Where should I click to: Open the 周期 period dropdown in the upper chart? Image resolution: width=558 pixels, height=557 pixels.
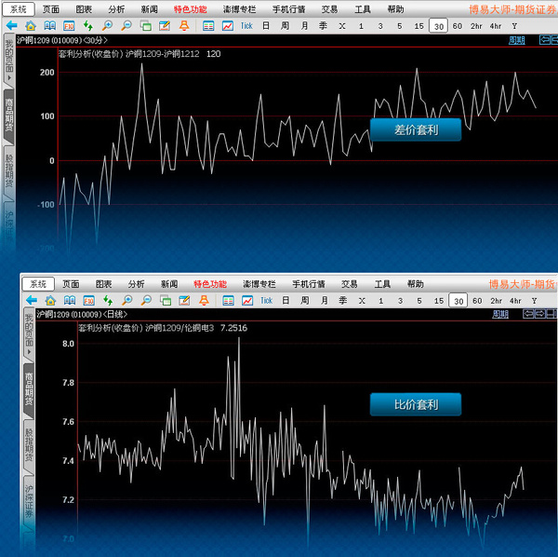pyautogui.click(x=517, y=41)
